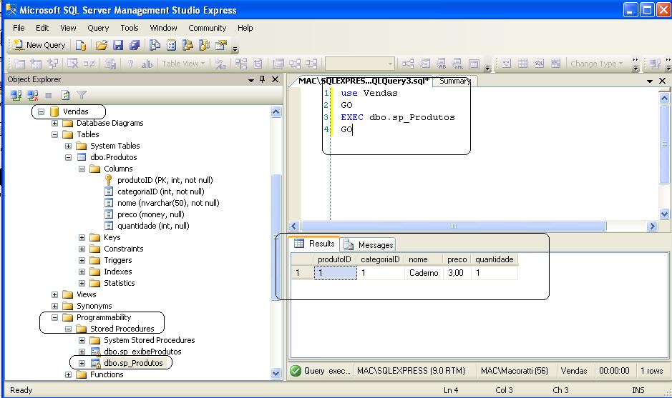Click Object Explorer scroll down arrow
672x398 pixels.
coord(276,374)
